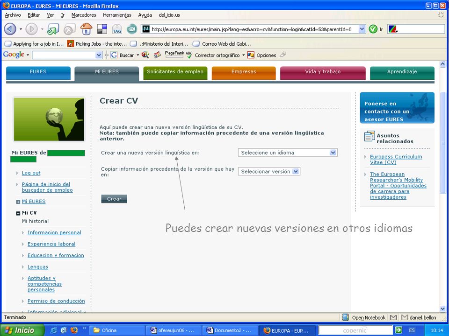Click the Gmail icon beside daniel.bellon
Viewport: 449px width, 336px height.
pos(405,317)
